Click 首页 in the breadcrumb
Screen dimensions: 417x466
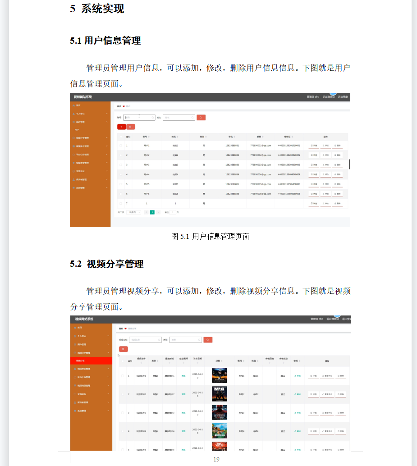(119, 106)
